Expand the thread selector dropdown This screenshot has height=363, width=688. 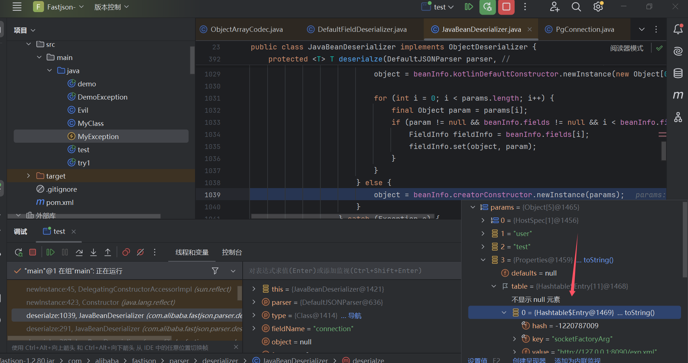pos(233,271)
